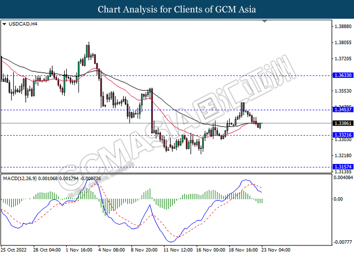Click the 1.38055 price axis value

tap(343, 43)
